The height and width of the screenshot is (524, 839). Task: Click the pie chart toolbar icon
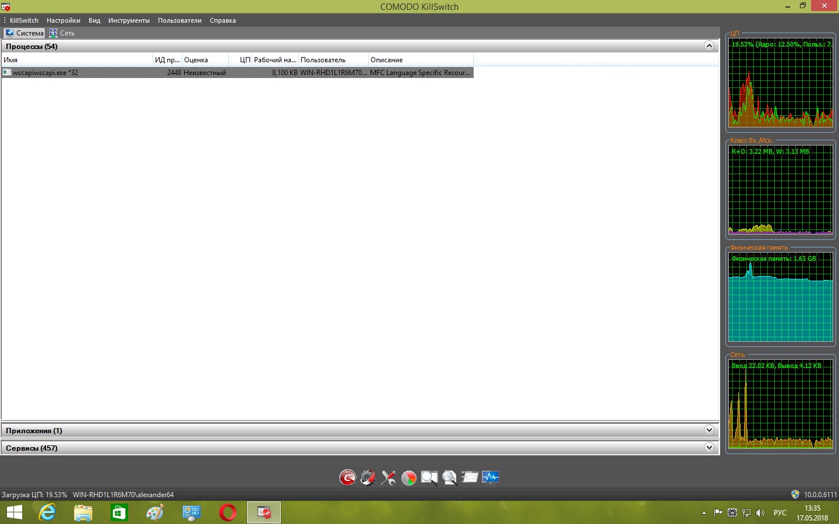[409, 478]
